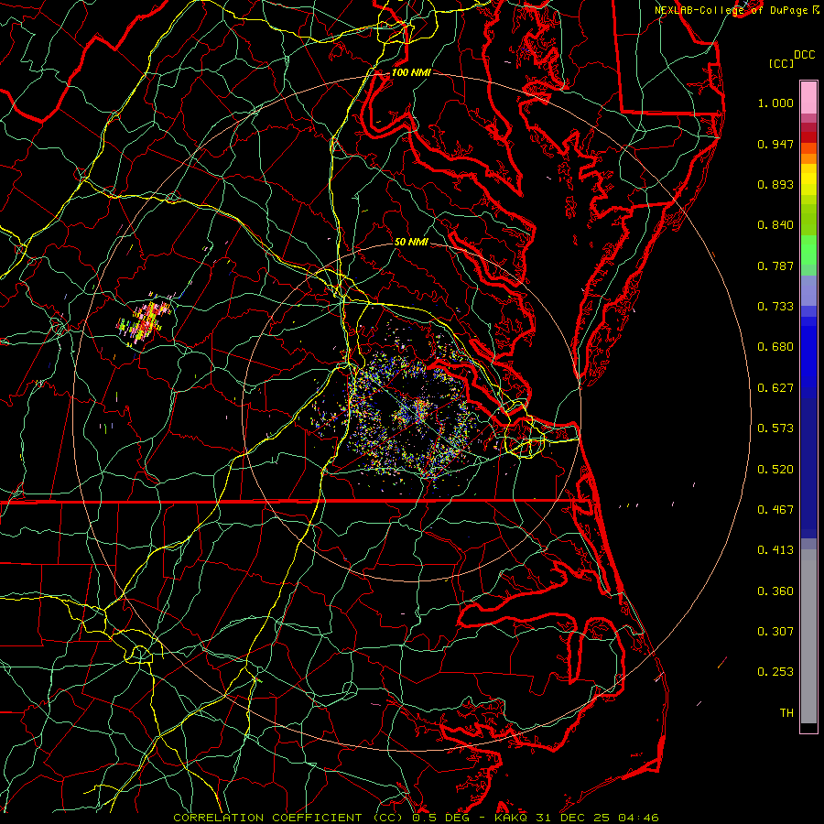The width and height of the screenshot is (824, 824).
Task: Select the 0.253 legend value
Action: tap(775, 672)
